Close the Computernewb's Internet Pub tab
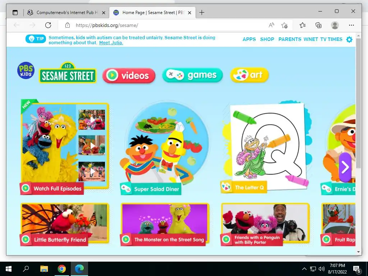Image resolution: width=368 pixels, height=276 pixels. 103,13
